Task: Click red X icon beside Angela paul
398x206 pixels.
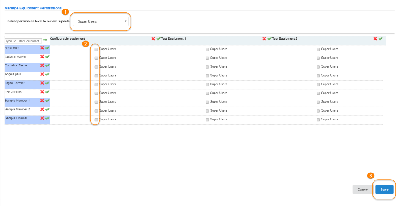Action: 42,74
